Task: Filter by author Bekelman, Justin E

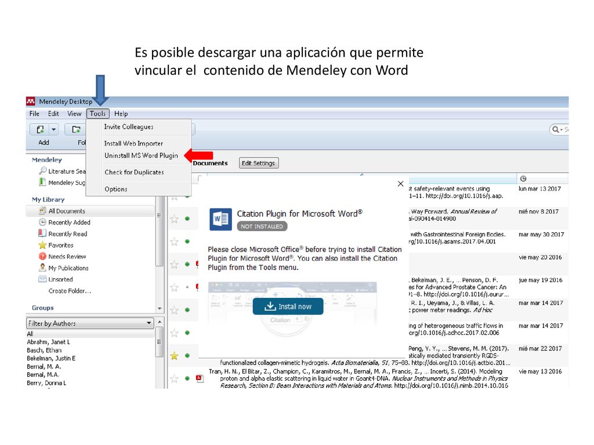Action: coord(51,358)
